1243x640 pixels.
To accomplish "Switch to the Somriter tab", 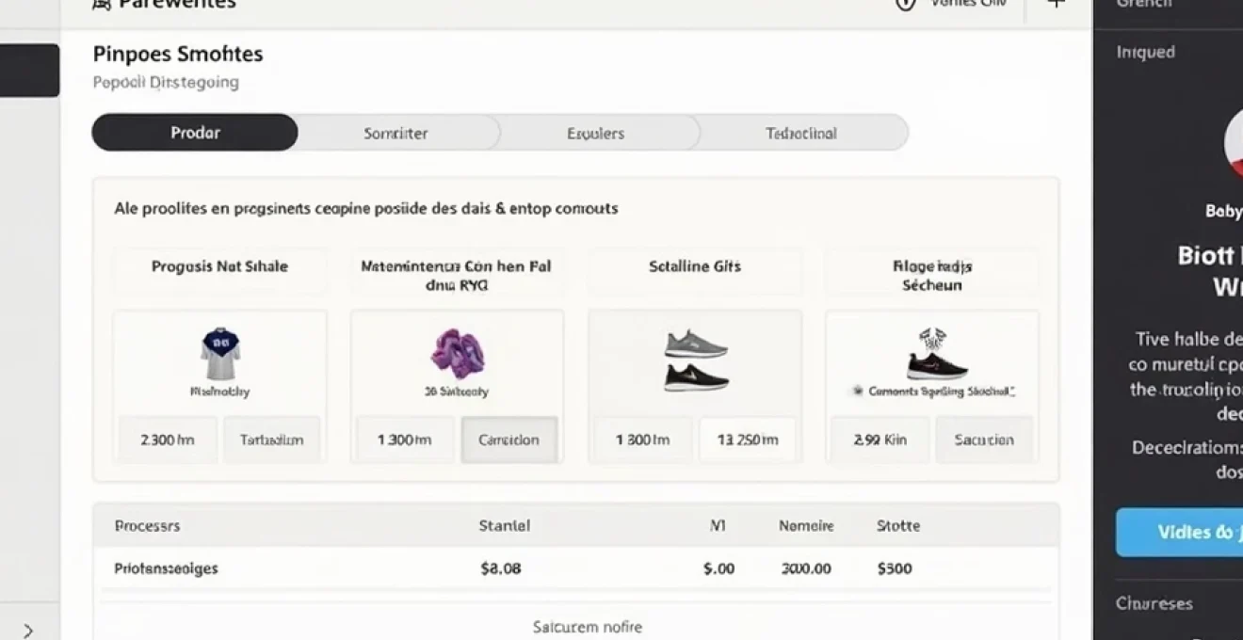I will (x=396, y=134).
